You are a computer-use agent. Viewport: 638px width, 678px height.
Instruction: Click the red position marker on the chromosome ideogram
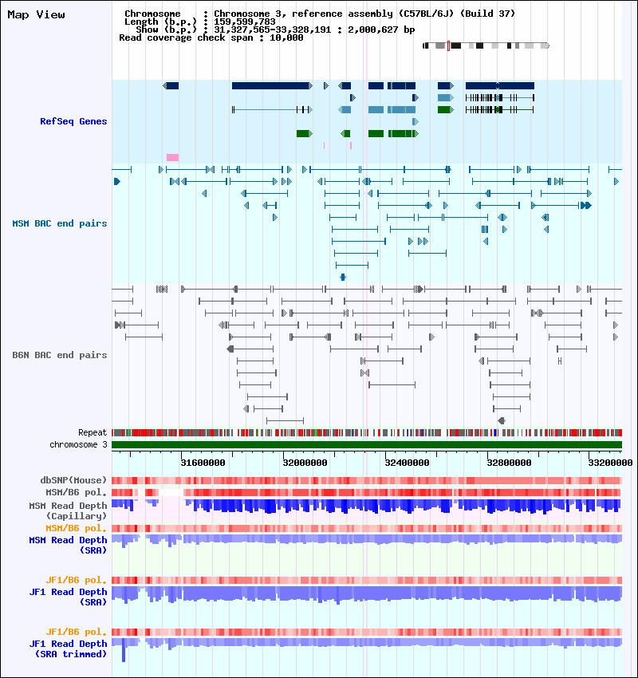[x=449, y=45]
